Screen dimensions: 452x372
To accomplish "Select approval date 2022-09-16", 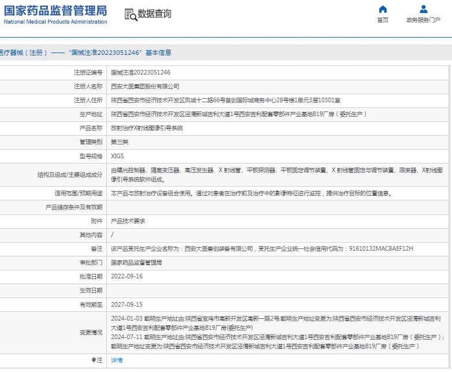I will coord(127,276).
